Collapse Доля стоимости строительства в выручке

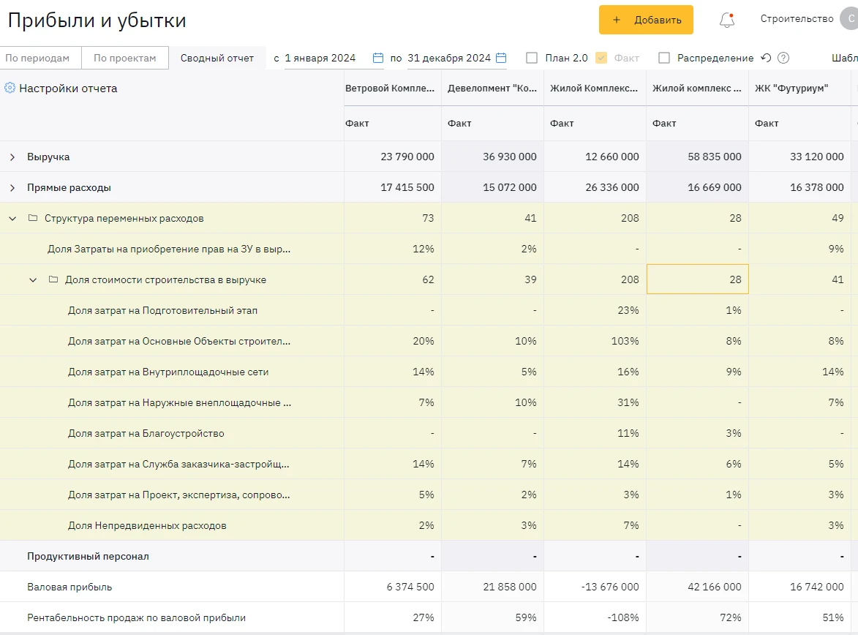[33, 279]
